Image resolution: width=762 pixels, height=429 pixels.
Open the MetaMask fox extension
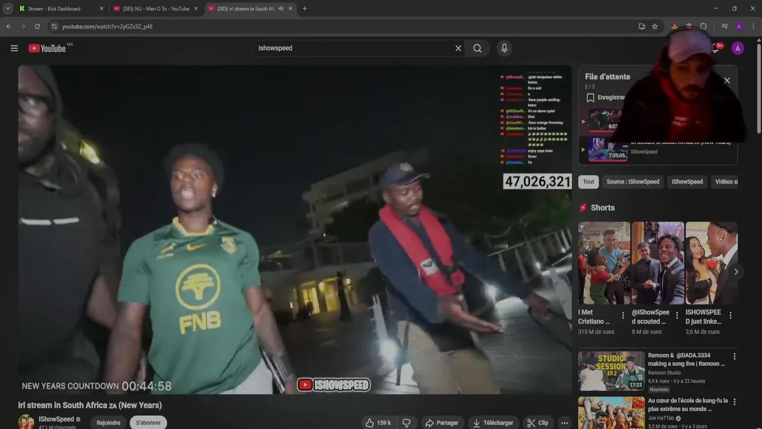(674, 26)
